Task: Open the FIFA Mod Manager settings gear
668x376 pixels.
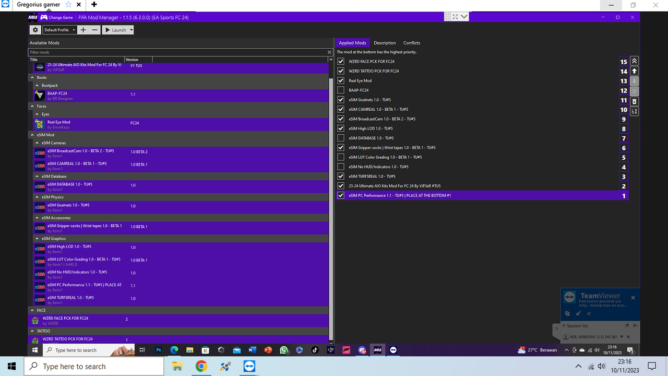Action: (x=34, y=30)
